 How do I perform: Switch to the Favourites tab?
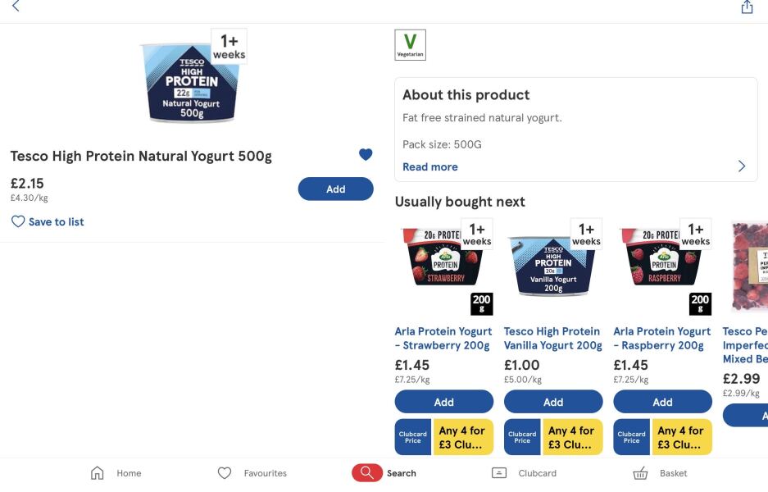coord(252,473)
